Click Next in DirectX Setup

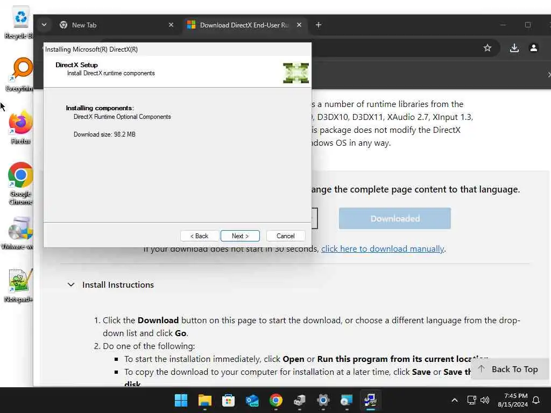click(x=240, y=236)
